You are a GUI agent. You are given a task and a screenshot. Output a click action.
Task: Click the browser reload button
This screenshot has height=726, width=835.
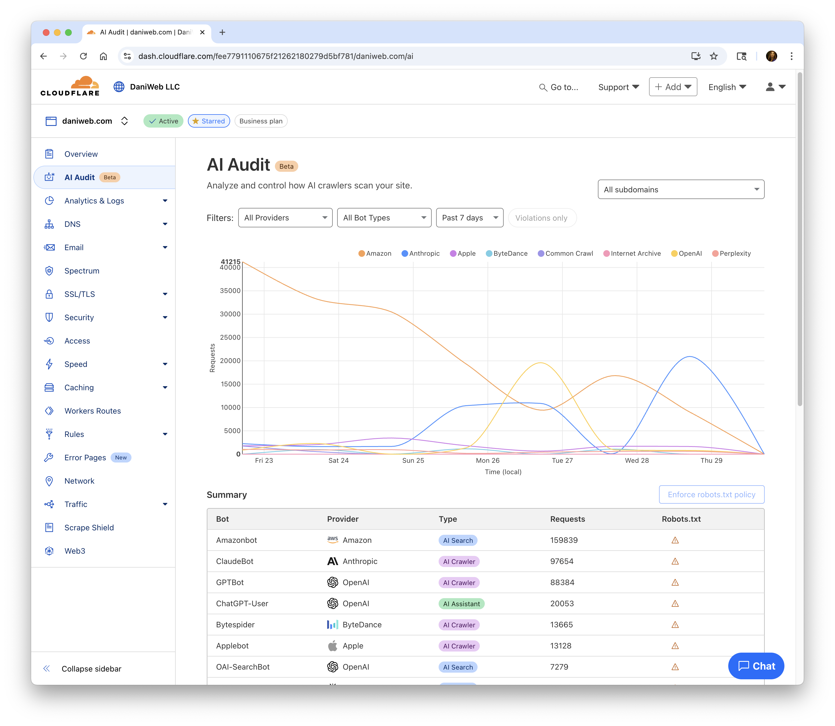(x=83, y=56)
